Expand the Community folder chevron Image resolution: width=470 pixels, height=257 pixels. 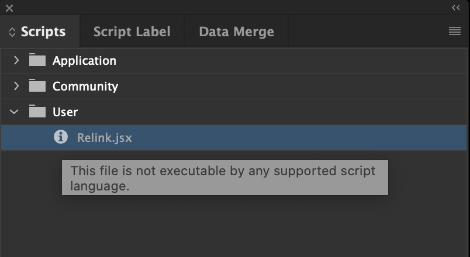(16, 86)
